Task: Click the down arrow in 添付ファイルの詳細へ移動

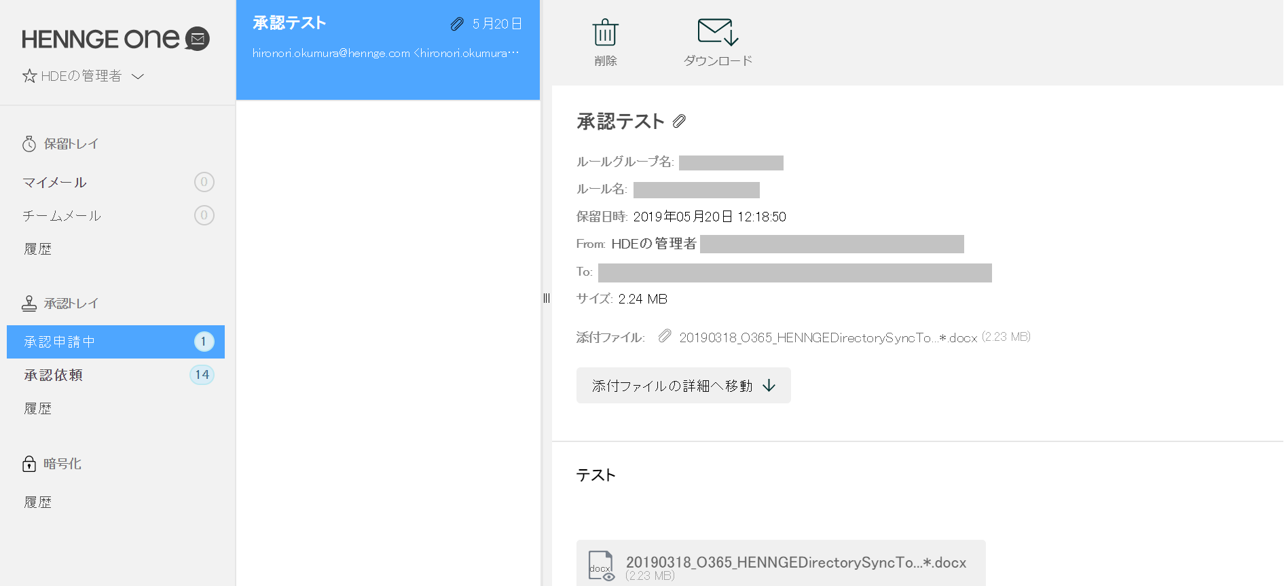Action: point(769,386)
